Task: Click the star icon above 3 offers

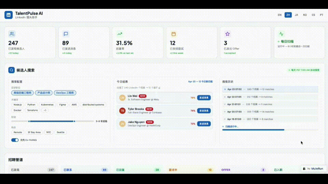Action: (228, 34)
